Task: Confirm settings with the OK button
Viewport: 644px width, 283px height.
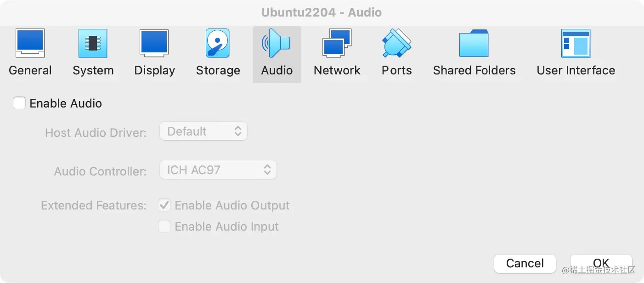Action: tap(601, 263)
